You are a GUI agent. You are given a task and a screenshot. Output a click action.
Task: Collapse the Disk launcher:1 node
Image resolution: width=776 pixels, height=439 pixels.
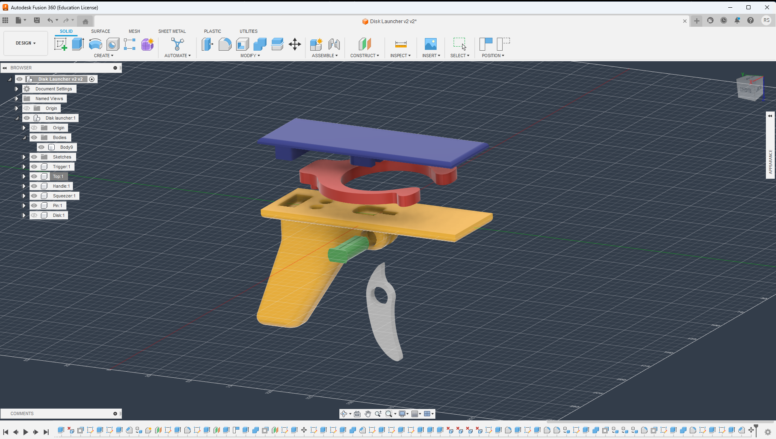coord(17,118)
